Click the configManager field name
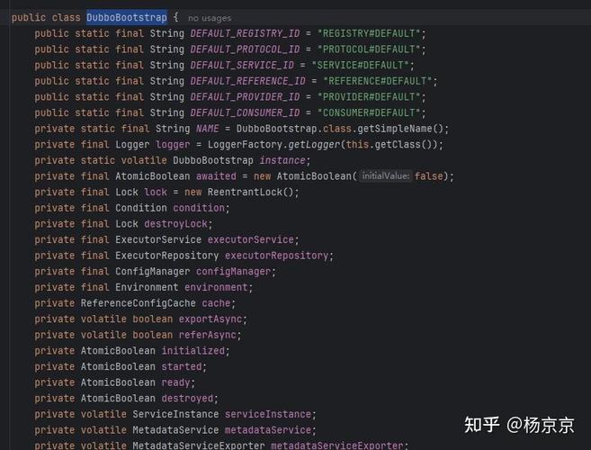The image size is (591, 450). point(233,271)
